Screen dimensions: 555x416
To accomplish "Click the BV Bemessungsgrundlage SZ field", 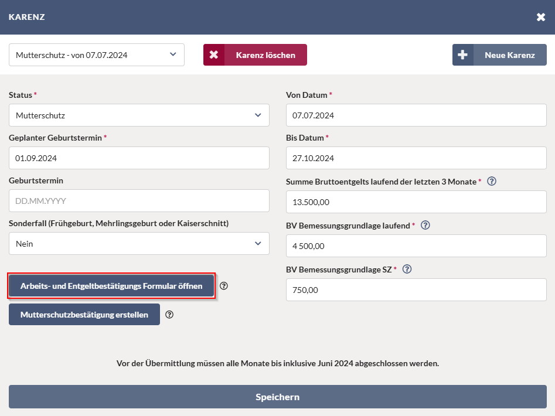I will [x=416, y=289].
